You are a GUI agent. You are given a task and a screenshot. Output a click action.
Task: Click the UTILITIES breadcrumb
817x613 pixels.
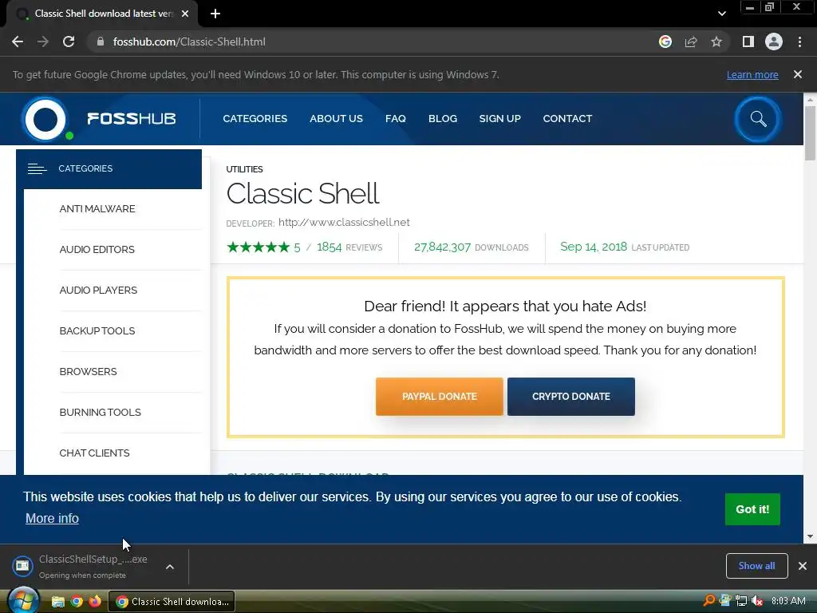[x=244, y=169]
